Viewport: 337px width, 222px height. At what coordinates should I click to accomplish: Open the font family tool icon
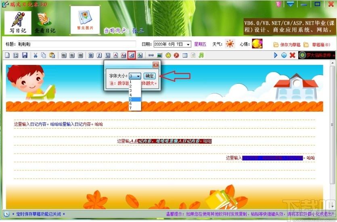[140, 55]
